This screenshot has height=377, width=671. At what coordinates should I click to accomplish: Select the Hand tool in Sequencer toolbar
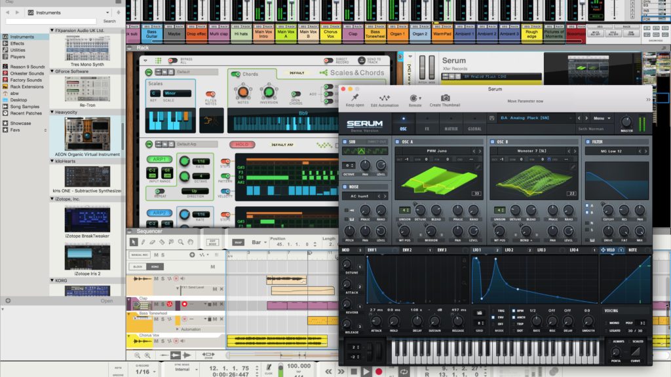190,242
